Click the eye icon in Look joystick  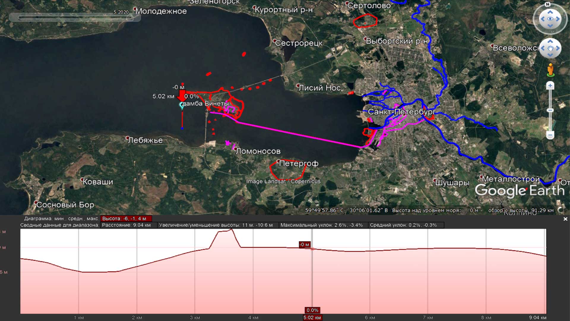(550, 19)
